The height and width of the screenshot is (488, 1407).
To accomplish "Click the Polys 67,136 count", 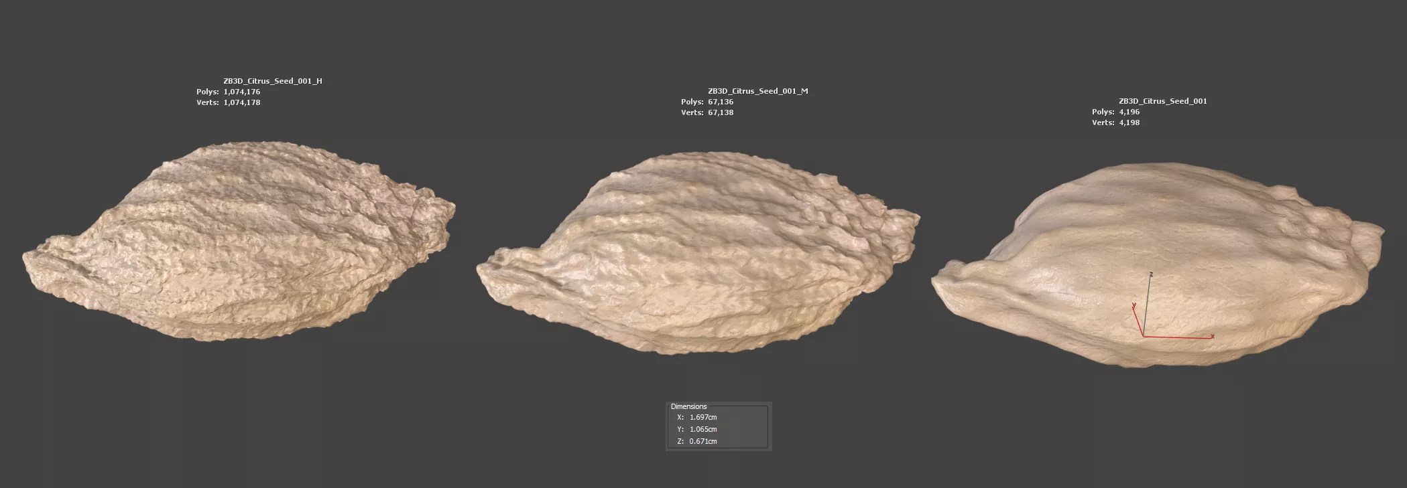I will click(721, 102).
